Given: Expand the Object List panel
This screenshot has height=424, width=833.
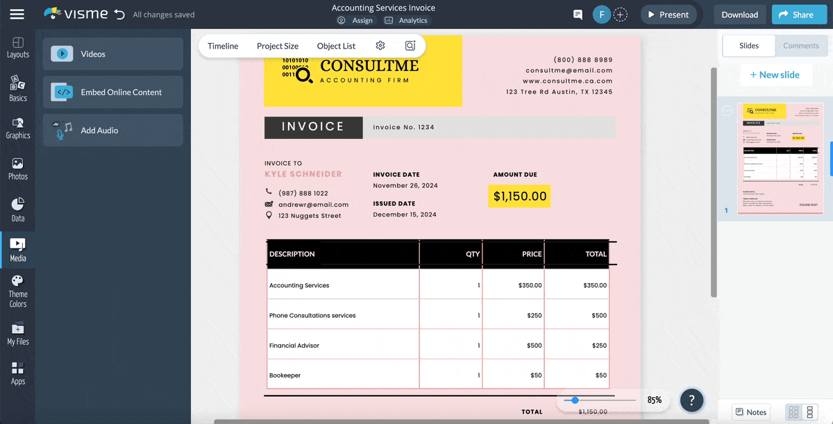Looking at the screenshot, I should (336, 46).
